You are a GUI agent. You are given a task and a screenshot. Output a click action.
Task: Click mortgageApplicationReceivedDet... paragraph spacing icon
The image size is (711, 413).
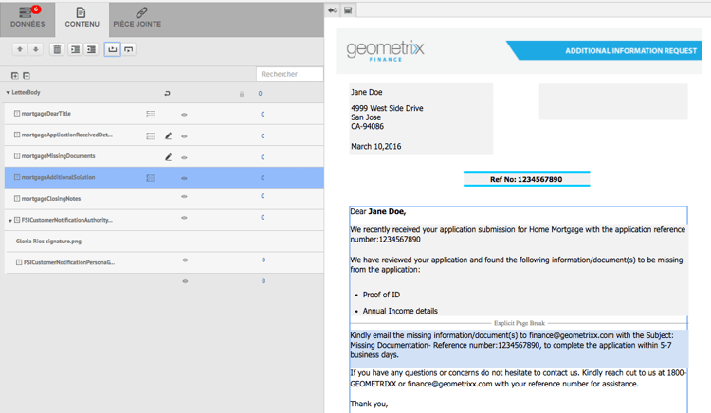point(151,135)
